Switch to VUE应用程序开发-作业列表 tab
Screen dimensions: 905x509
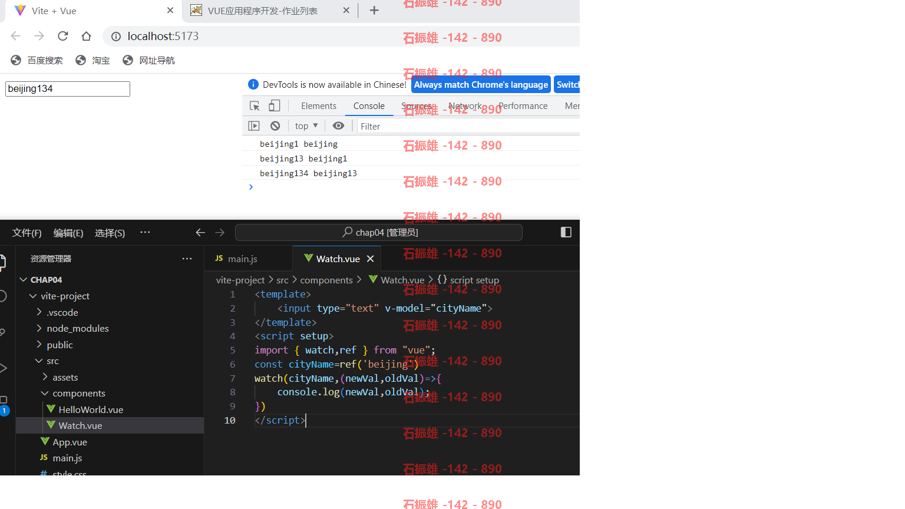(x=262, y=11)
